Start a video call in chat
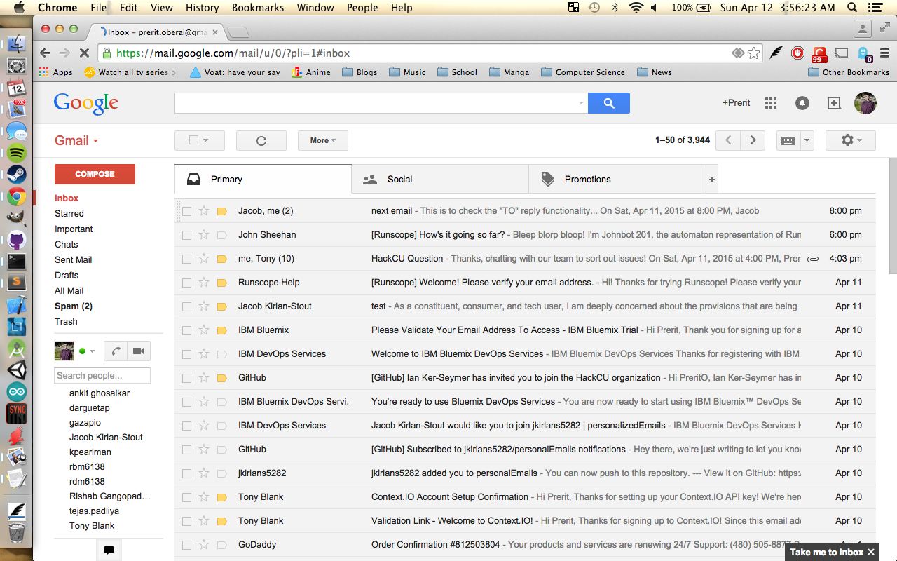Screen dimensions: 897x561 138,351
